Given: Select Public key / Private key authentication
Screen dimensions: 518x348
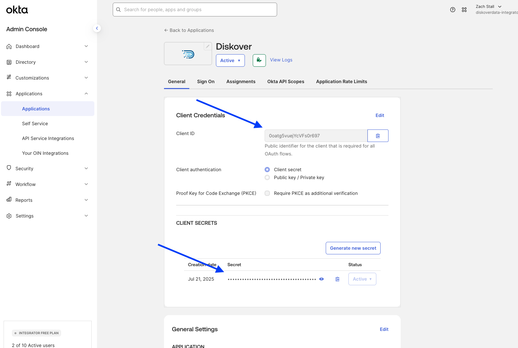Looking at the screenshot, I should coord(267,177).
